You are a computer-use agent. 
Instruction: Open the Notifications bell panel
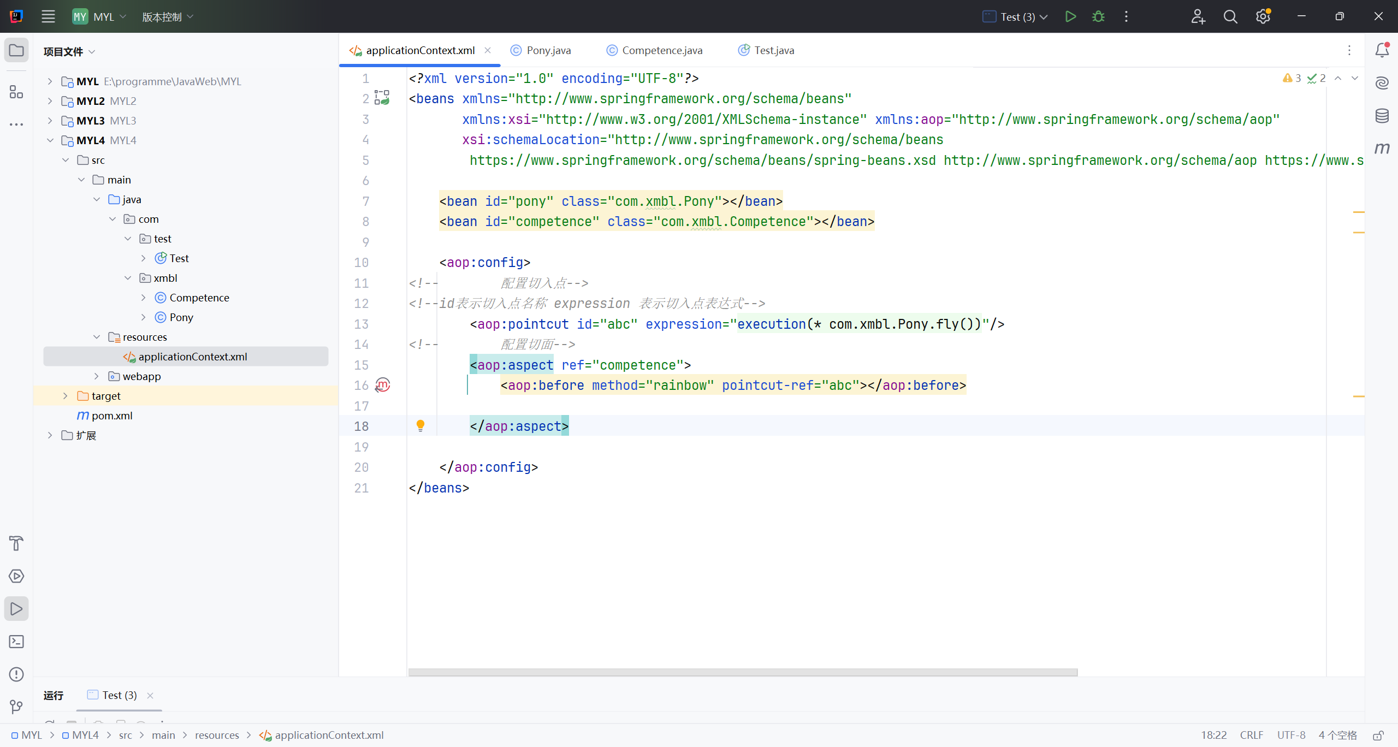point(1382,50)
